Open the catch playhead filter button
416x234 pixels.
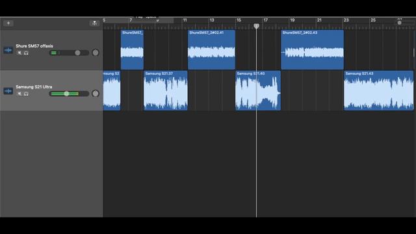(x=94, y=23)
